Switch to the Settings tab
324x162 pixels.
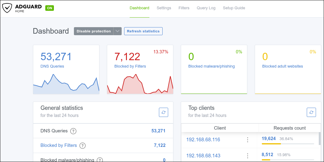coord(164,8)
